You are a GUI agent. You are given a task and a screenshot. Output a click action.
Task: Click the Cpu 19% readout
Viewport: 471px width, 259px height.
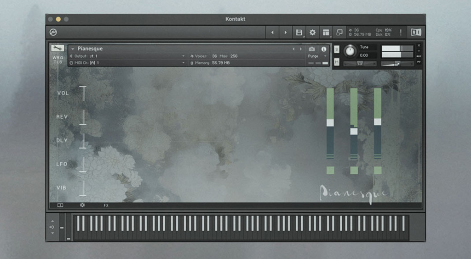point(384,30)
